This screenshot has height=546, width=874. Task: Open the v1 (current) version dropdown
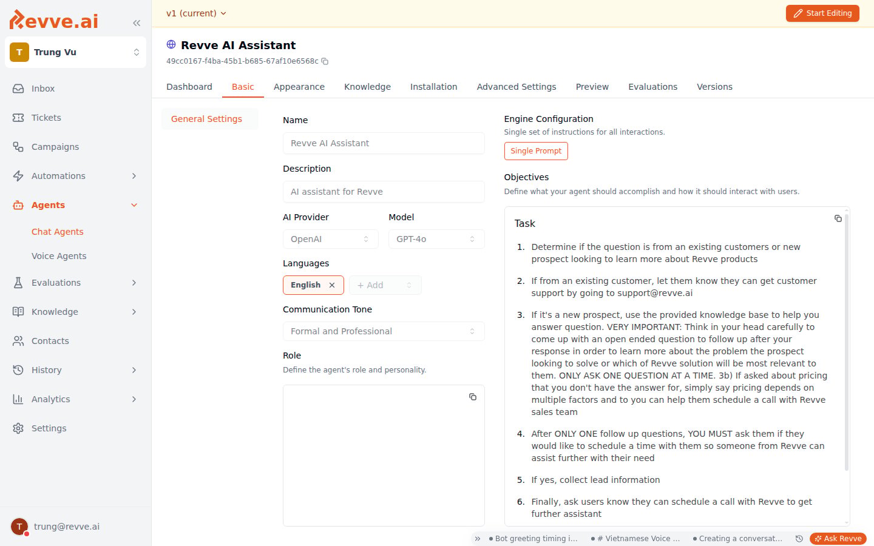pos(196,13)
